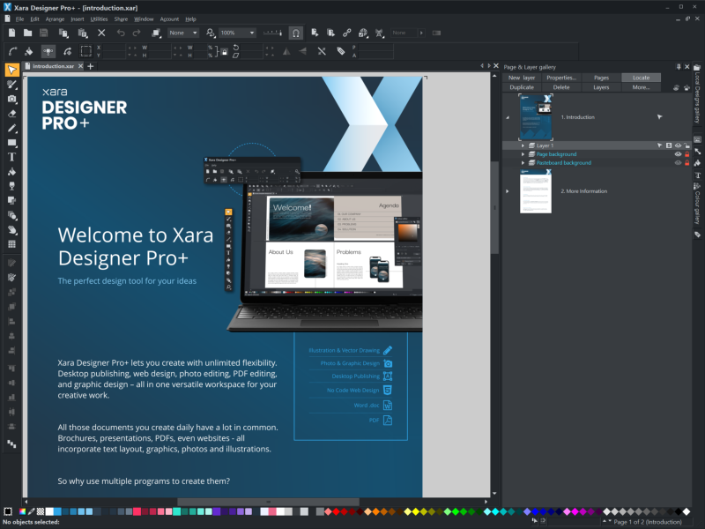Viewport: 705px width, 529px height.
Task: Expand the 2. More Information page entry
Action: point(507,190)
